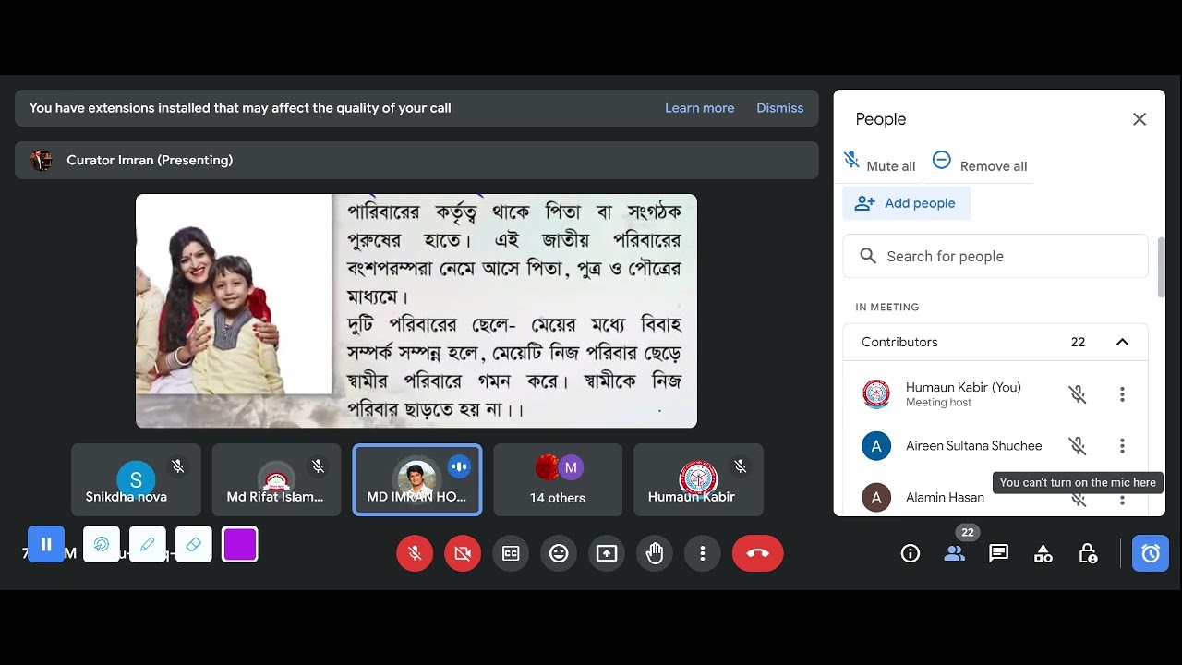Click Mute all in People panel
This screenshot has height=665, width=1182.
point(880,163)
